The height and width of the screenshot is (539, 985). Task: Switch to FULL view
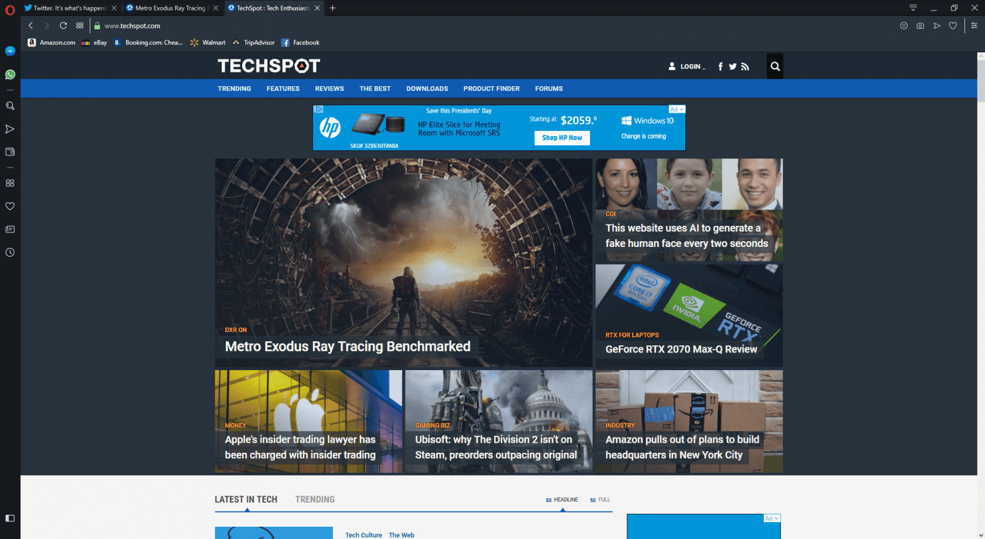coord(600,500)
